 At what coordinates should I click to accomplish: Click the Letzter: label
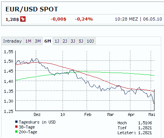point(127,133)
